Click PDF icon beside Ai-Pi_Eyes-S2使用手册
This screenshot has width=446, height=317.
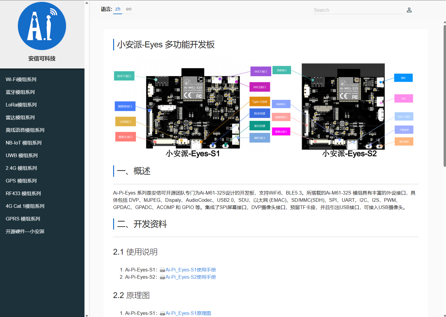(162, 277)
